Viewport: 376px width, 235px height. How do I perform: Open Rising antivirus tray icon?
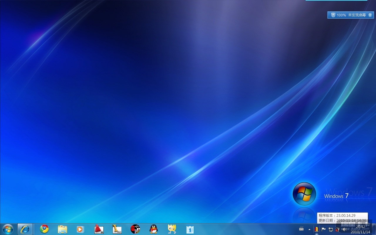click(316, 229)
